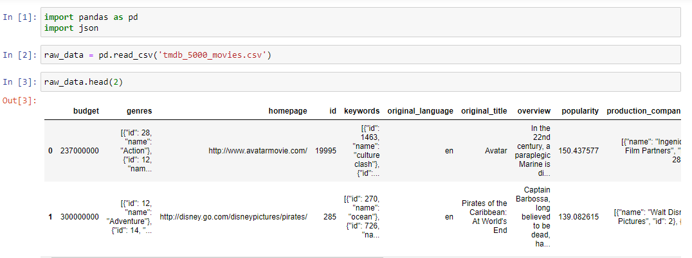Click the In [2] prompt label
692x258 pixels.
point(20,55)
